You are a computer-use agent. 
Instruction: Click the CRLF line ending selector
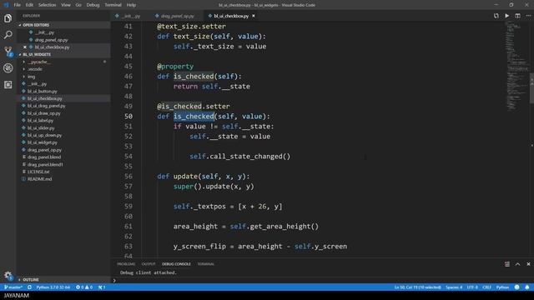coord(487,287)
